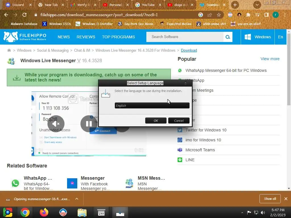Viewport: 291px width, 218px height.
Task: Click the FileHippo logo
Action: point(25,37)
